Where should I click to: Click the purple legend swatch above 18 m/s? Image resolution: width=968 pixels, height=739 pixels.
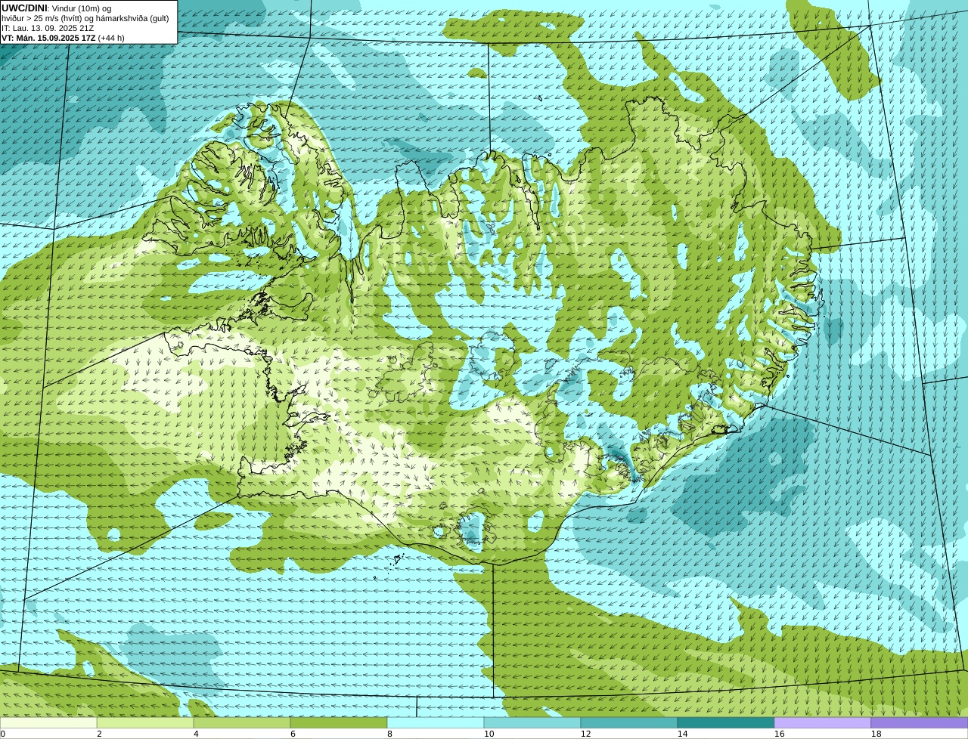920,722
